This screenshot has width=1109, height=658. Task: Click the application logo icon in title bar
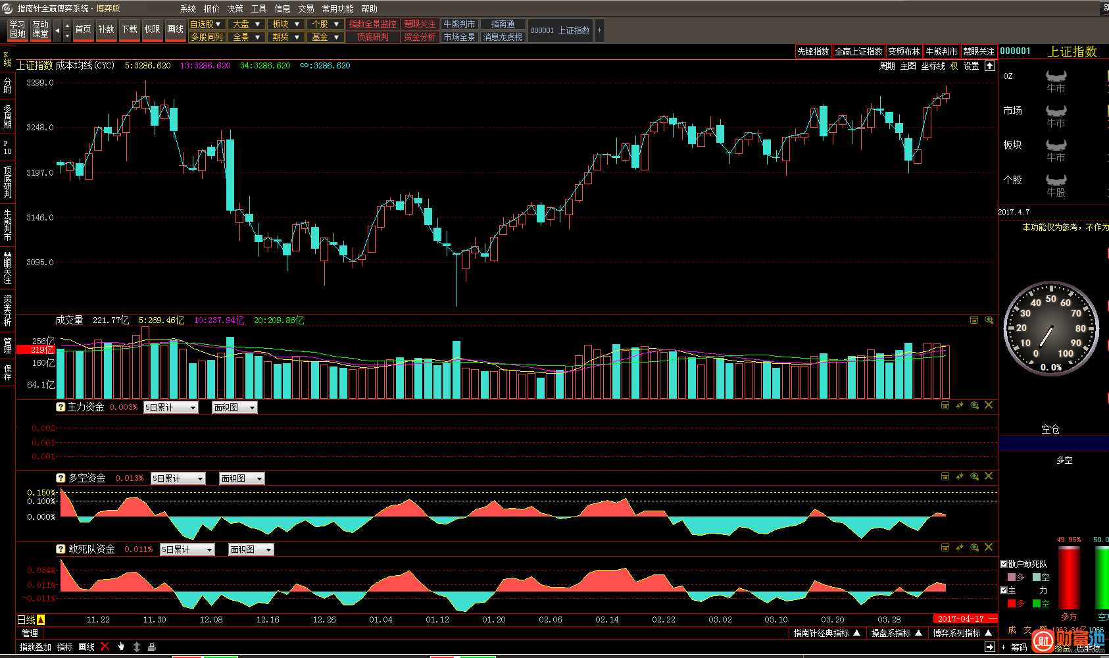point(8,9)
